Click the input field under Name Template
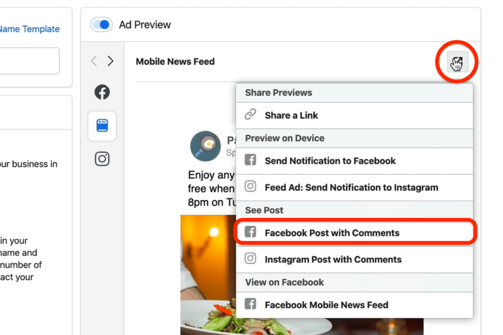503x335 pixels. (29, 61)
